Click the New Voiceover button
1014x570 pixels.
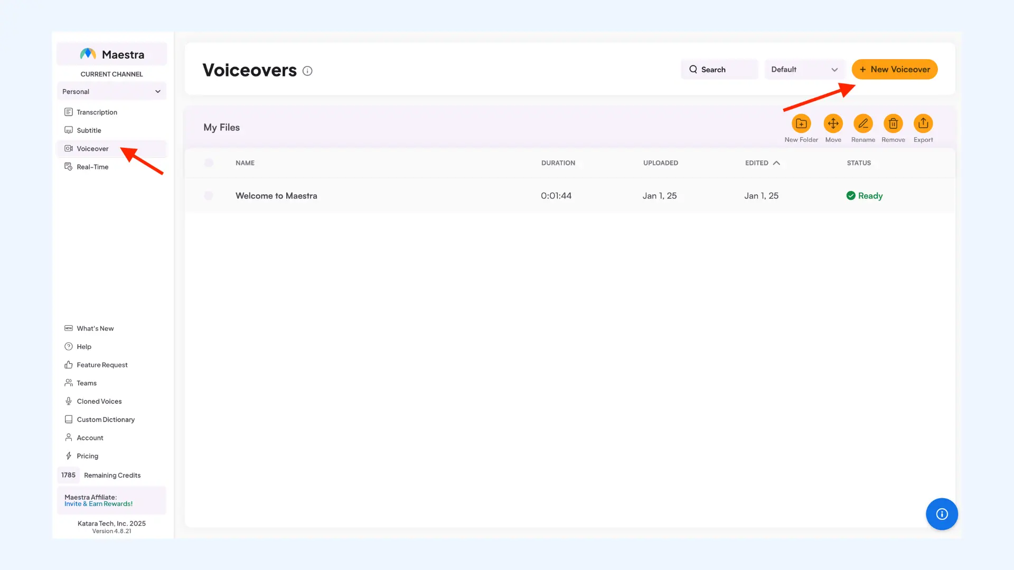[x=894, y=69]
